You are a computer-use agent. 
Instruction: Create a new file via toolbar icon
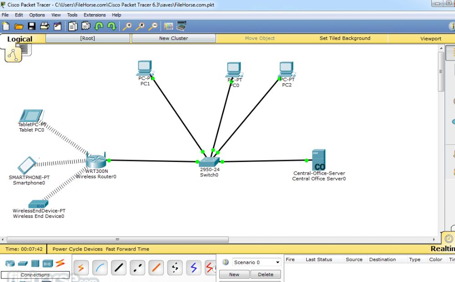[6, 26]
